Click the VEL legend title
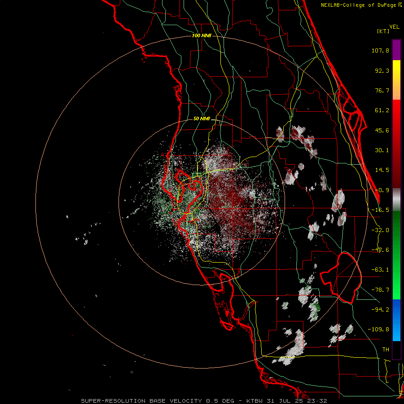 coord(395,27)
